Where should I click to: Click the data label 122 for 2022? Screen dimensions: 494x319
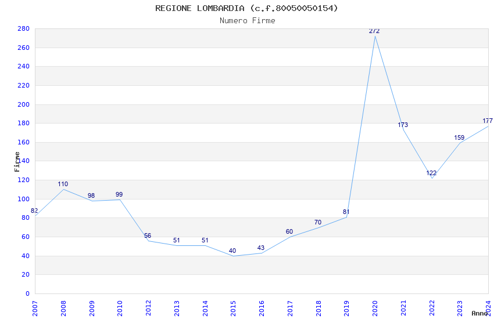pos(431,173)
